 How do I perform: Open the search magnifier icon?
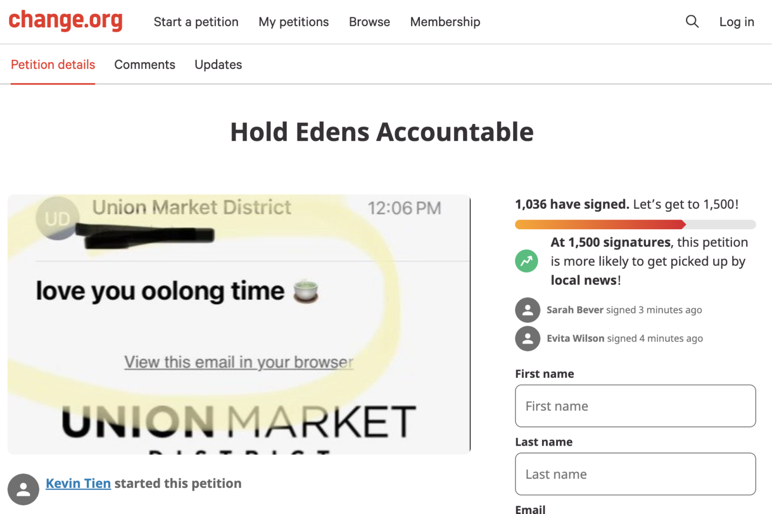pyautogui.click(x=692, y=22)
